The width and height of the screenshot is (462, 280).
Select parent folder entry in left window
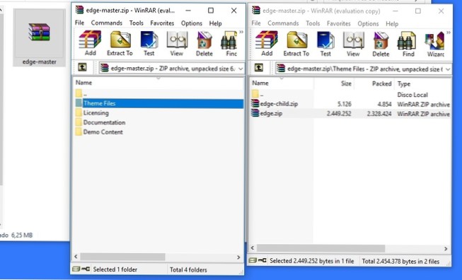[81, 94]
